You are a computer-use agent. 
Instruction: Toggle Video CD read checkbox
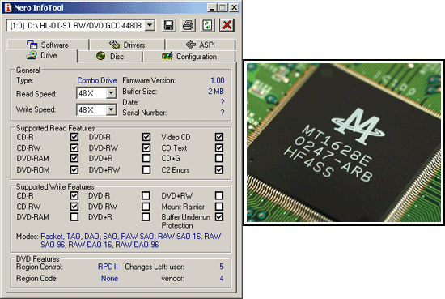tap(219, 137)
